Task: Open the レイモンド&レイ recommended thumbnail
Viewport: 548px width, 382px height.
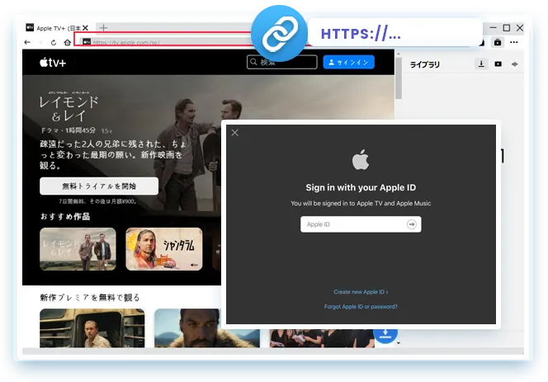Action: tap(78, 249)
